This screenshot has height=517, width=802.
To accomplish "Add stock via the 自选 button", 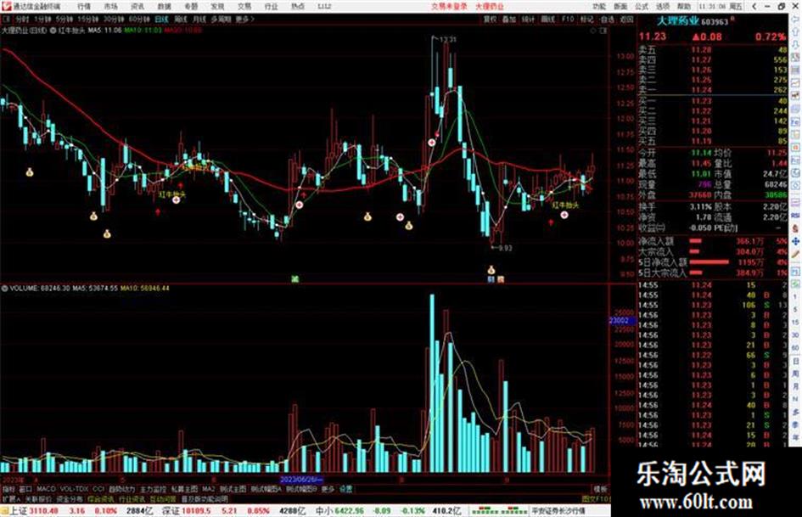I will point(607,19).
